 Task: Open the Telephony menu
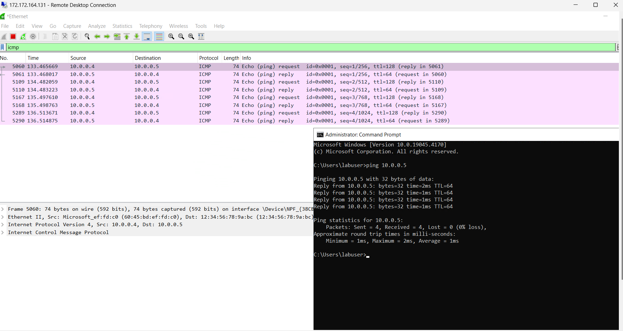(x=150, y=26)
